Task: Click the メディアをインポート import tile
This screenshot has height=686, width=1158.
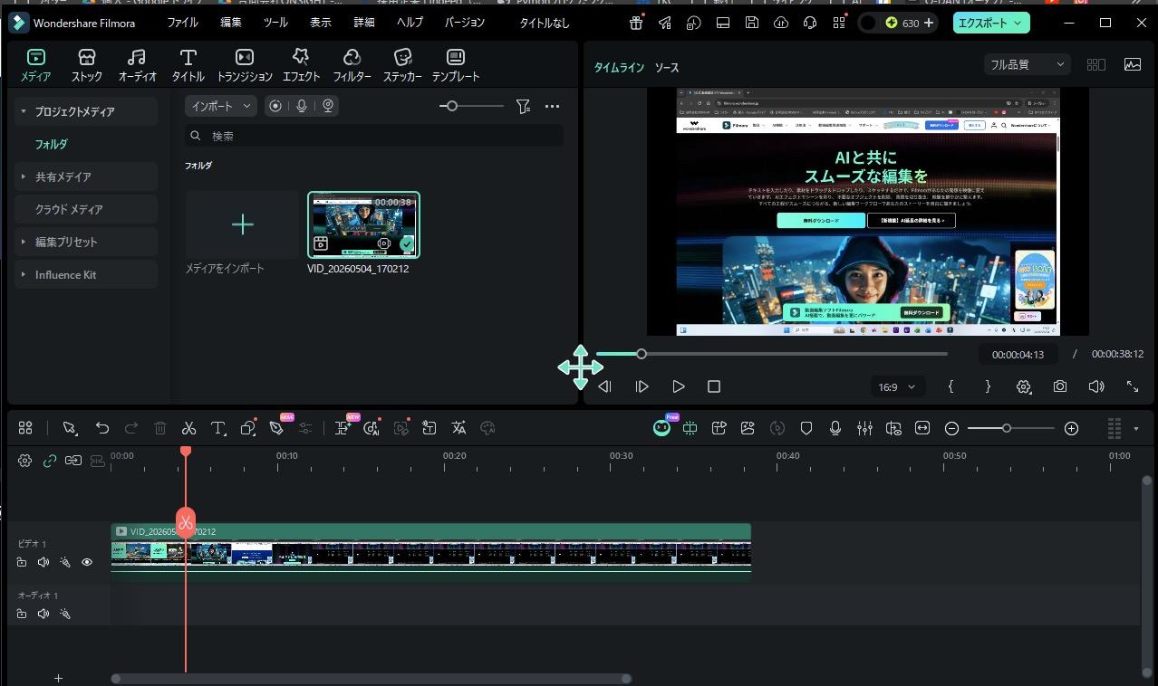Action: tap(242, 224)
